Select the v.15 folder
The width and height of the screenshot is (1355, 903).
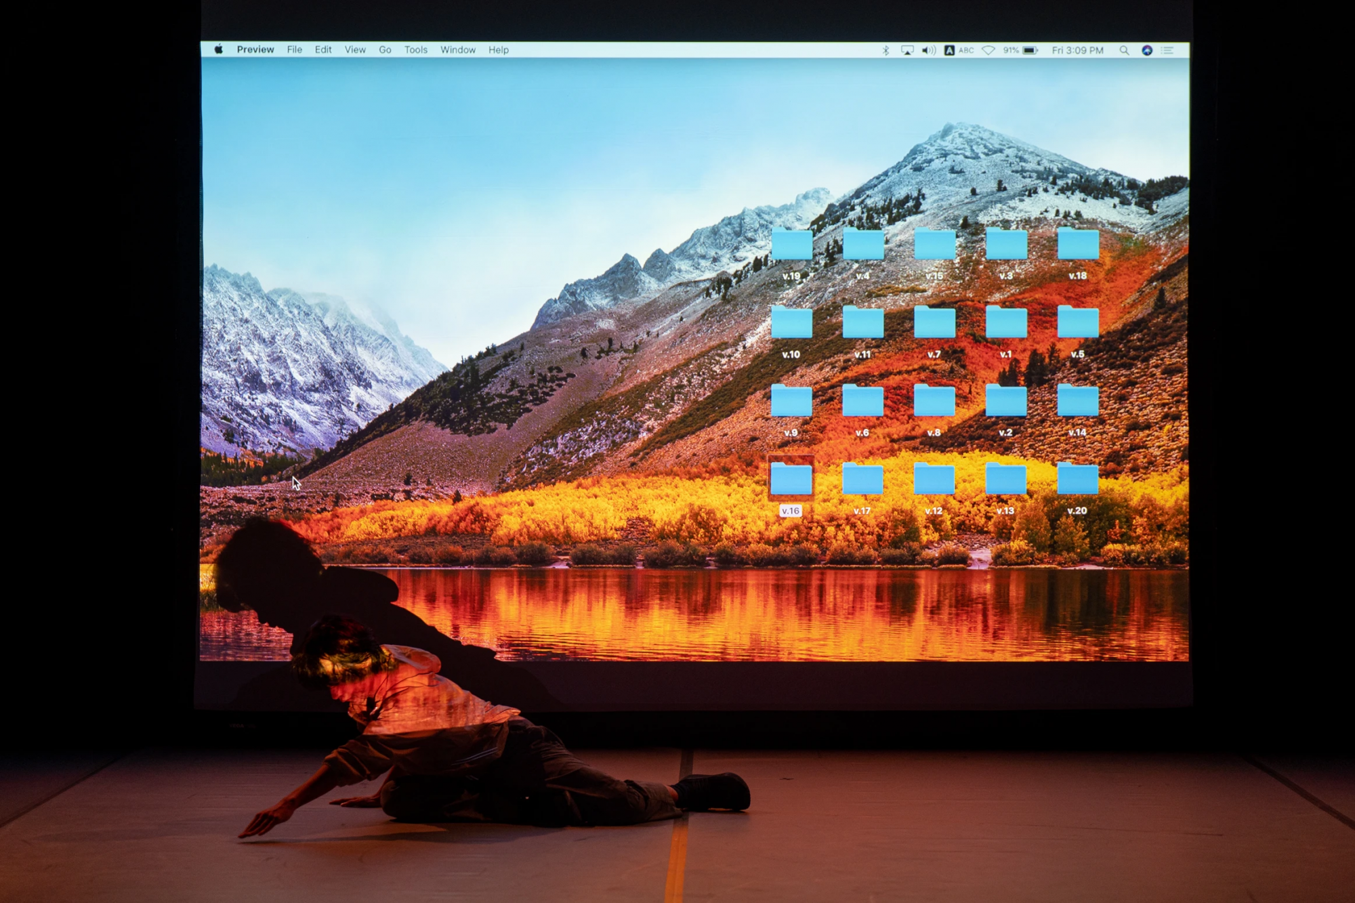[x=935, y=245]
